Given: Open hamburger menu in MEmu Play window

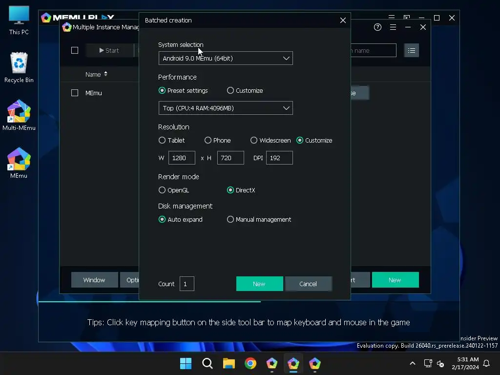Looking at the screenshot, I should pos(392,17).
